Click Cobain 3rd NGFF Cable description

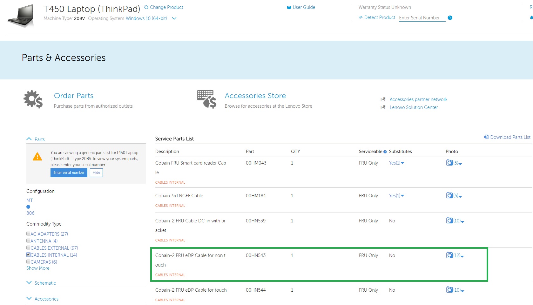179,196
